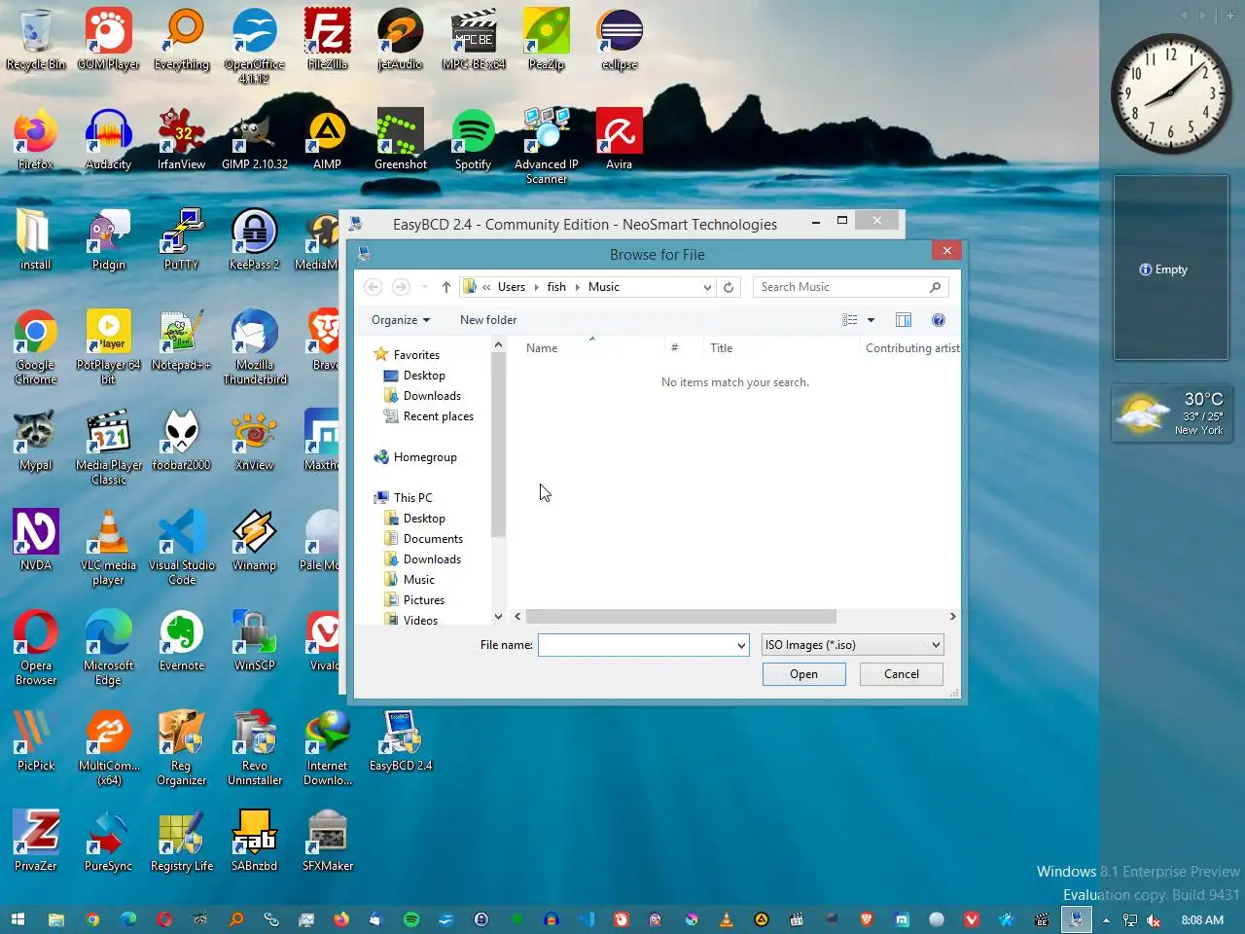Image resolution: width=1245 pixels, height=934 pixels.
Task: Click the Windows Start button
Action: (x=18, y=919)
